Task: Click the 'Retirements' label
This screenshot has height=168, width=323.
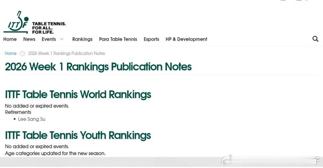Action: point(18,112)
